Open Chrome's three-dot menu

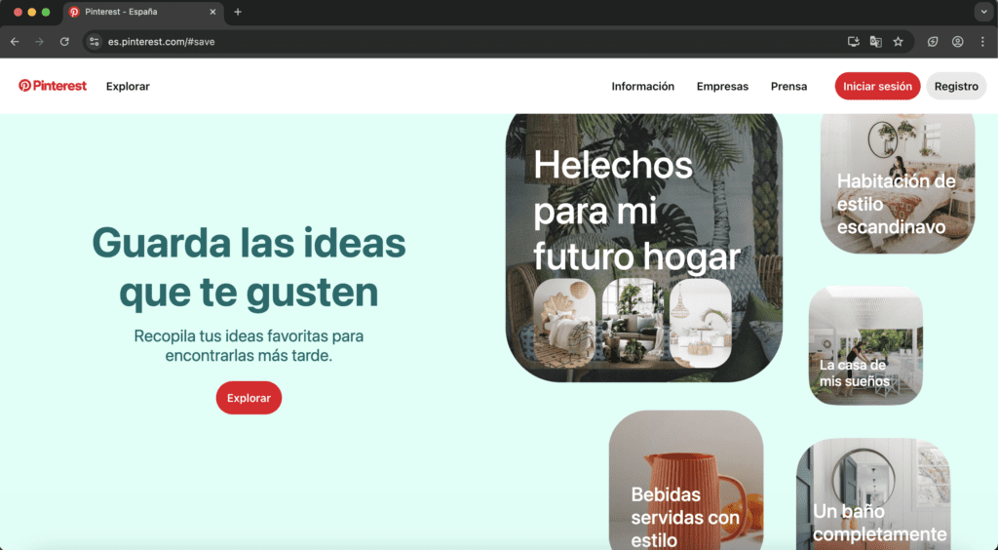coord(982,41)
